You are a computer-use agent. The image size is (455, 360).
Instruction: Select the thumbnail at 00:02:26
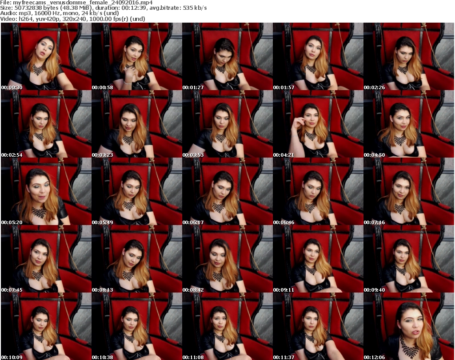point(409,56)
